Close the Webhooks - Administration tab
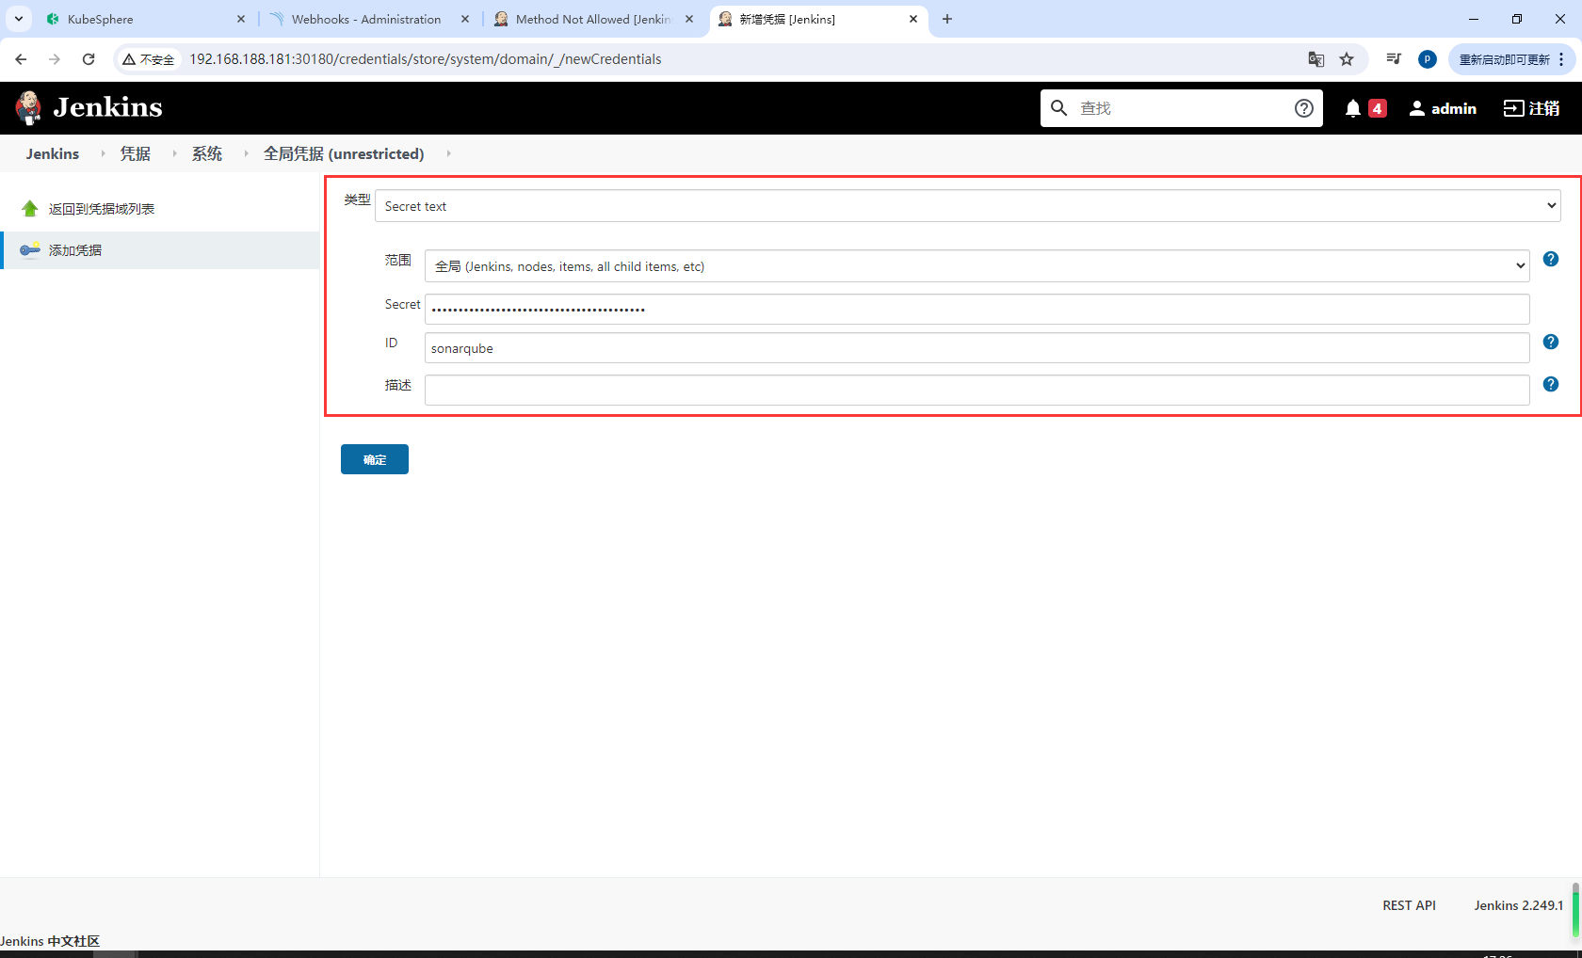1582x958 pixels. point(465,19)
